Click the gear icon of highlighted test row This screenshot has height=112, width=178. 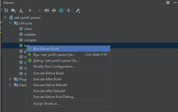click(21, 45)
